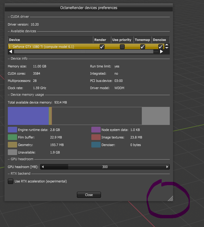The height and width of the screenshot is (227, 204).
Task: Increase GPU headroom with right arrow
Action: pyautogui.click(x=167, y=167)
